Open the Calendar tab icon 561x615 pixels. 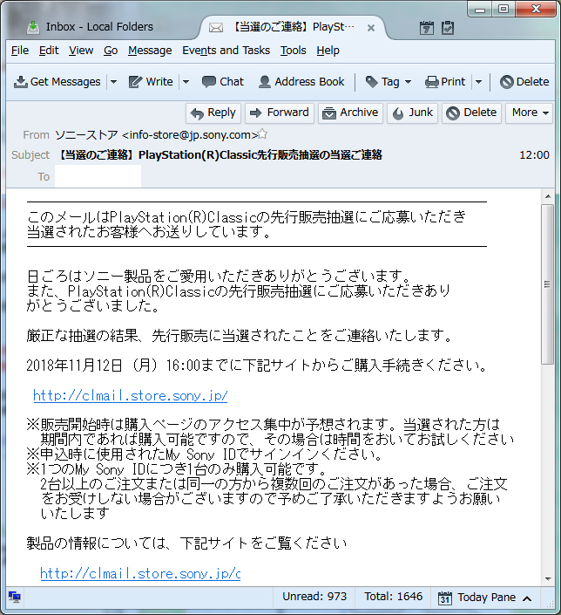click(x=426, y=28)
